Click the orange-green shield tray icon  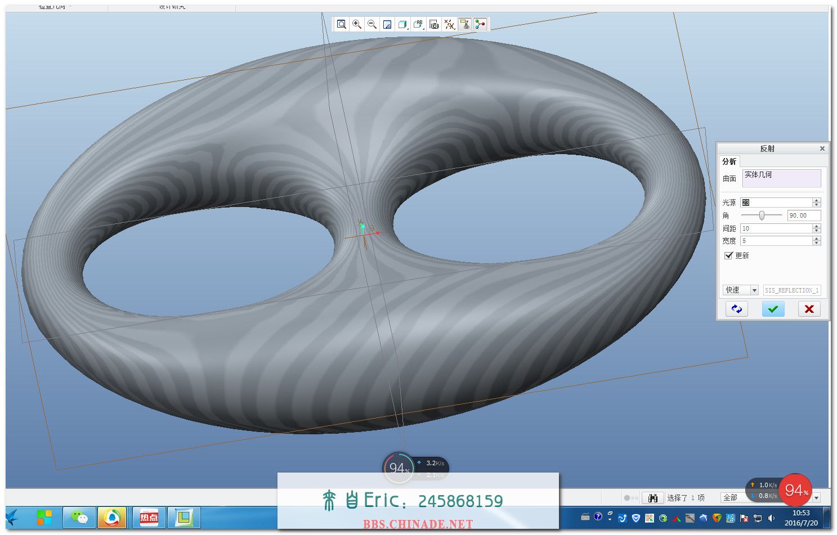pyautogui.click(x=717, y=518)
